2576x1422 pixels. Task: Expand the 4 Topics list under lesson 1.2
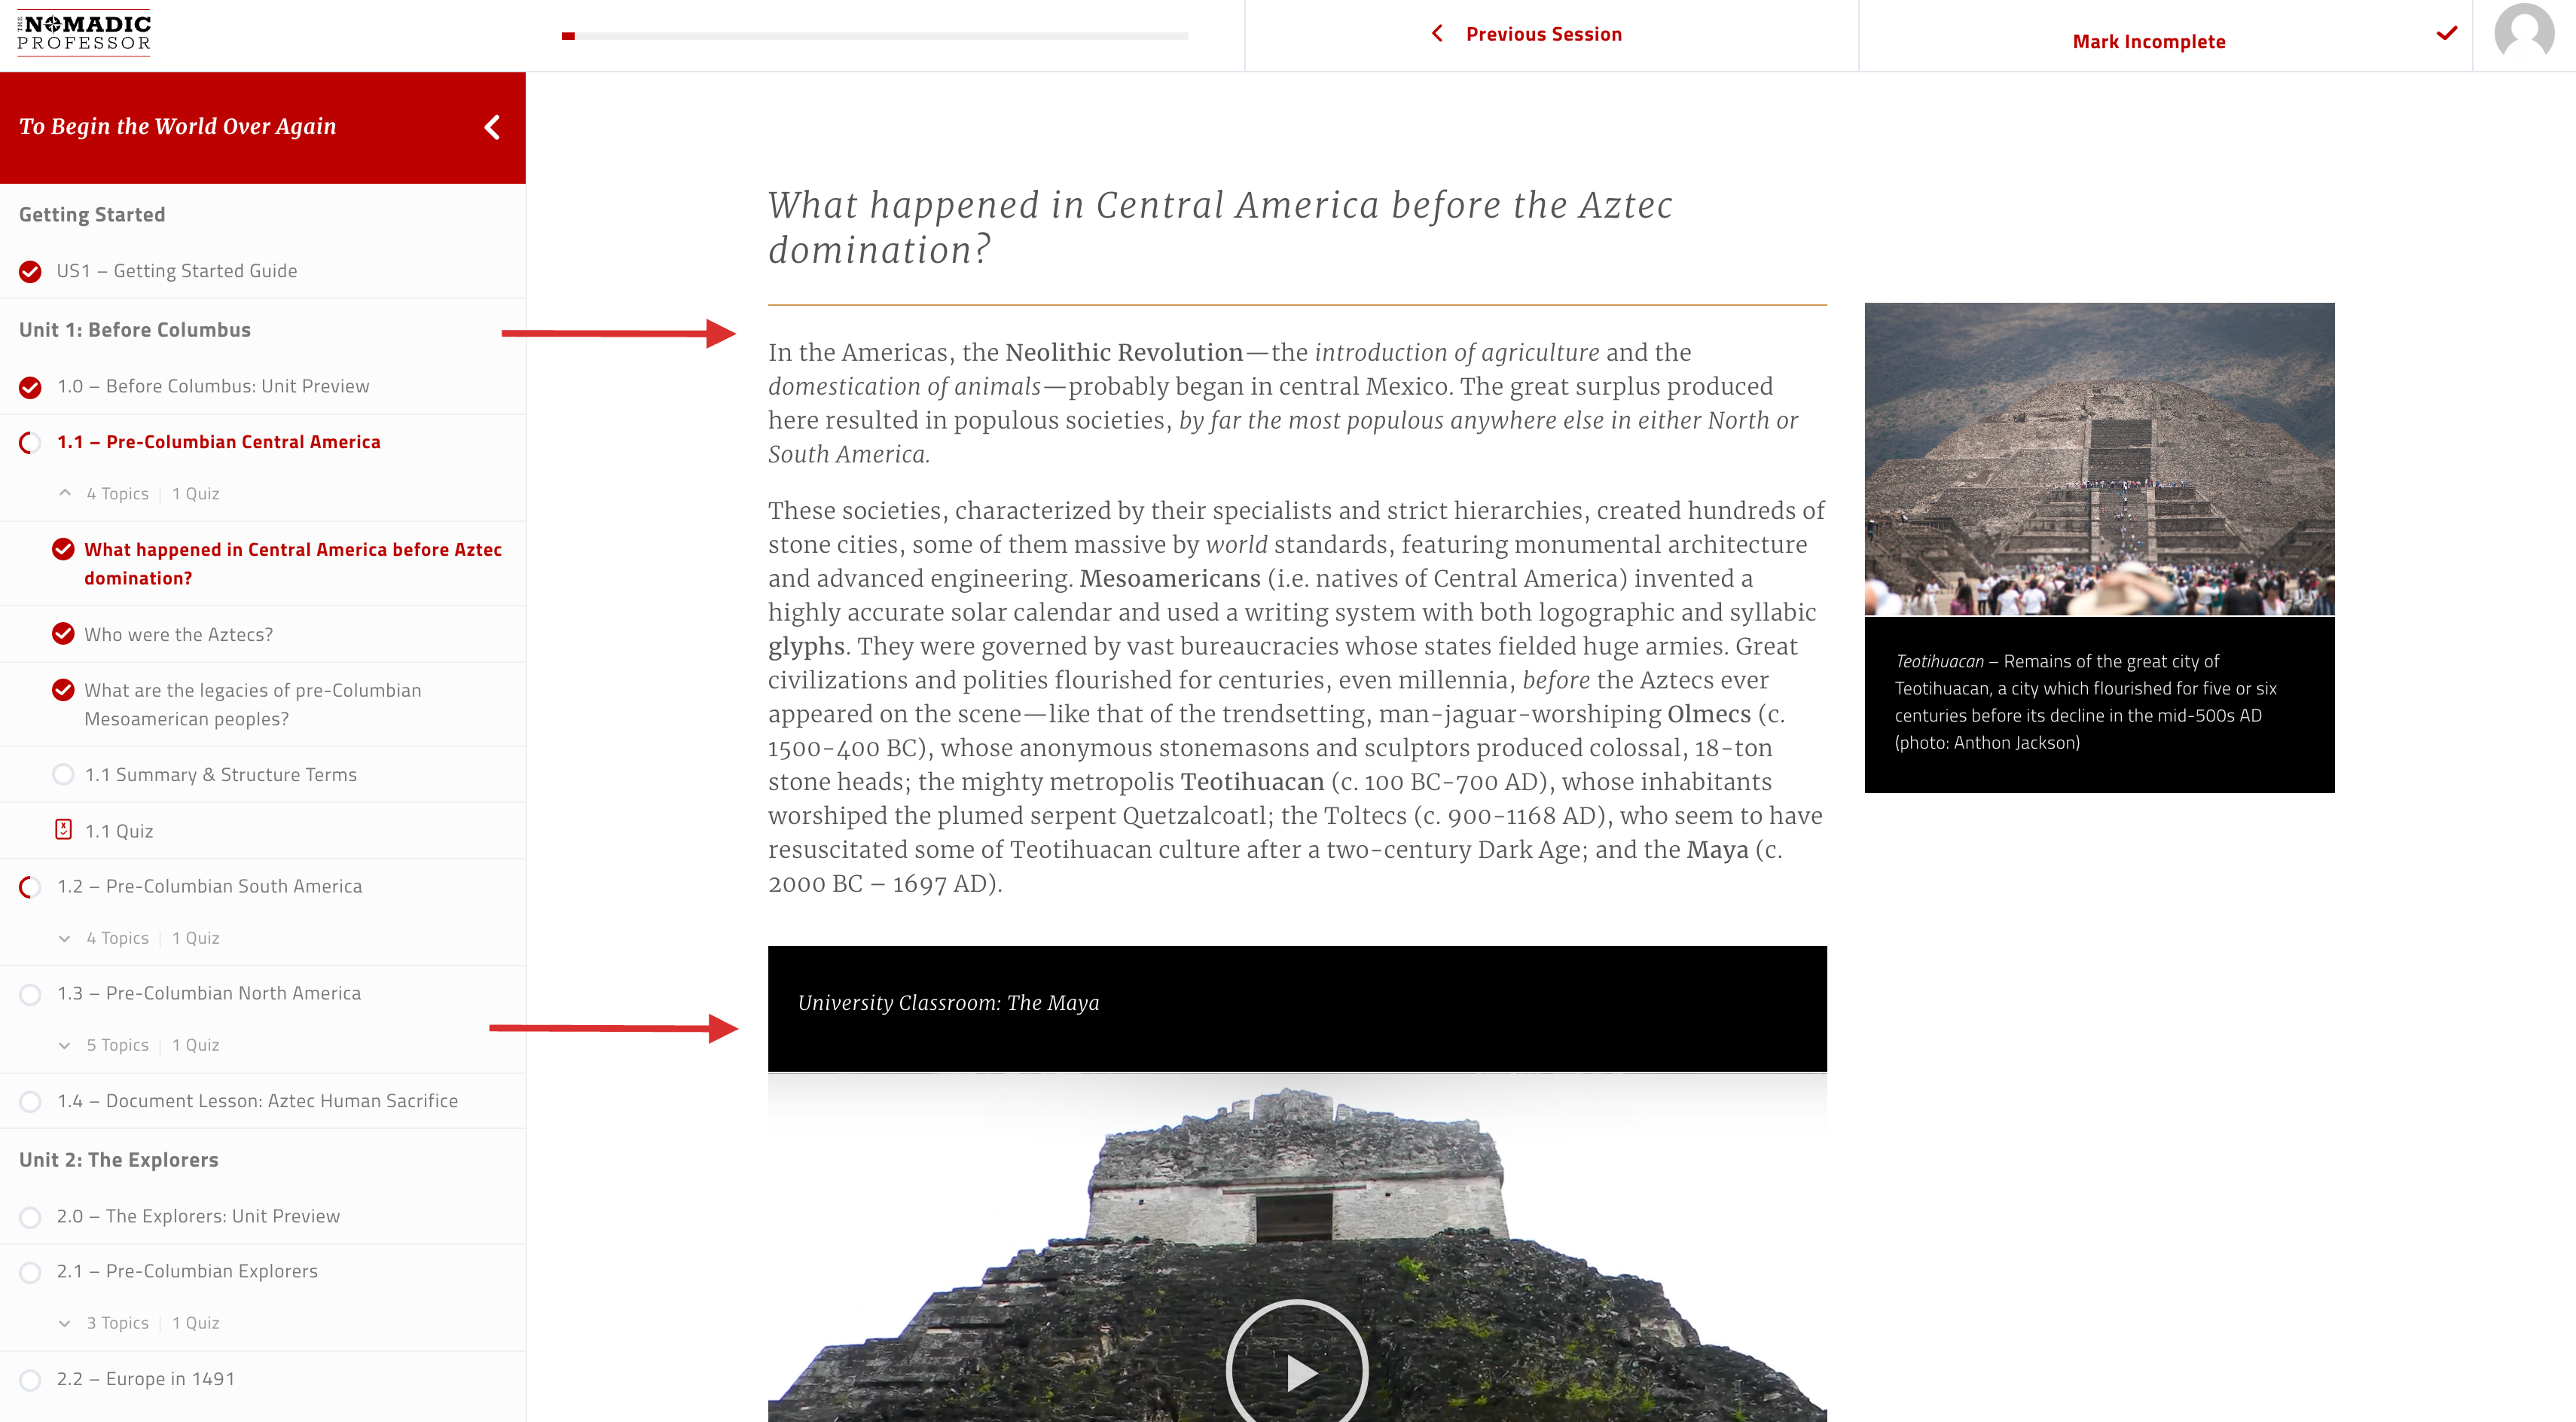coord(65,938)
